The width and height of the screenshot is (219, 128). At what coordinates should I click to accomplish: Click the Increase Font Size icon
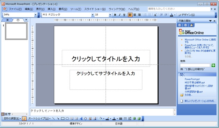[x=155, y=15]
